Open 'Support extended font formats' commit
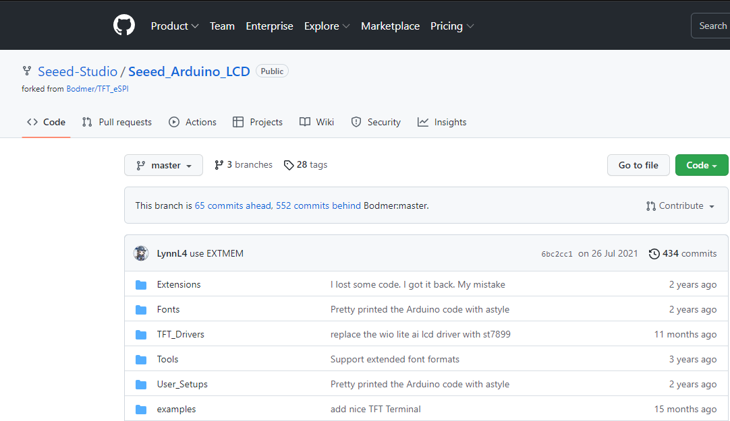The width and height of the screenshot is (730, 421). 395,359
